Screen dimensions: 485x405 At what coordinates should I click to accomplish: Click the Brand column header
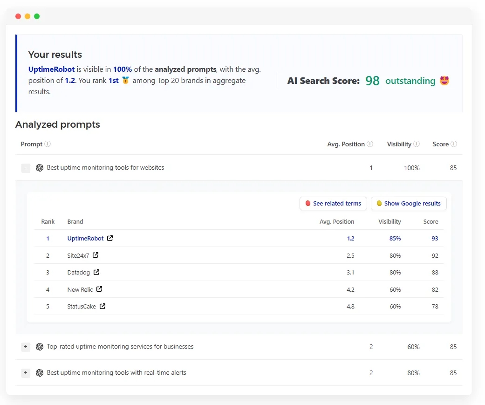click(75, 222)
